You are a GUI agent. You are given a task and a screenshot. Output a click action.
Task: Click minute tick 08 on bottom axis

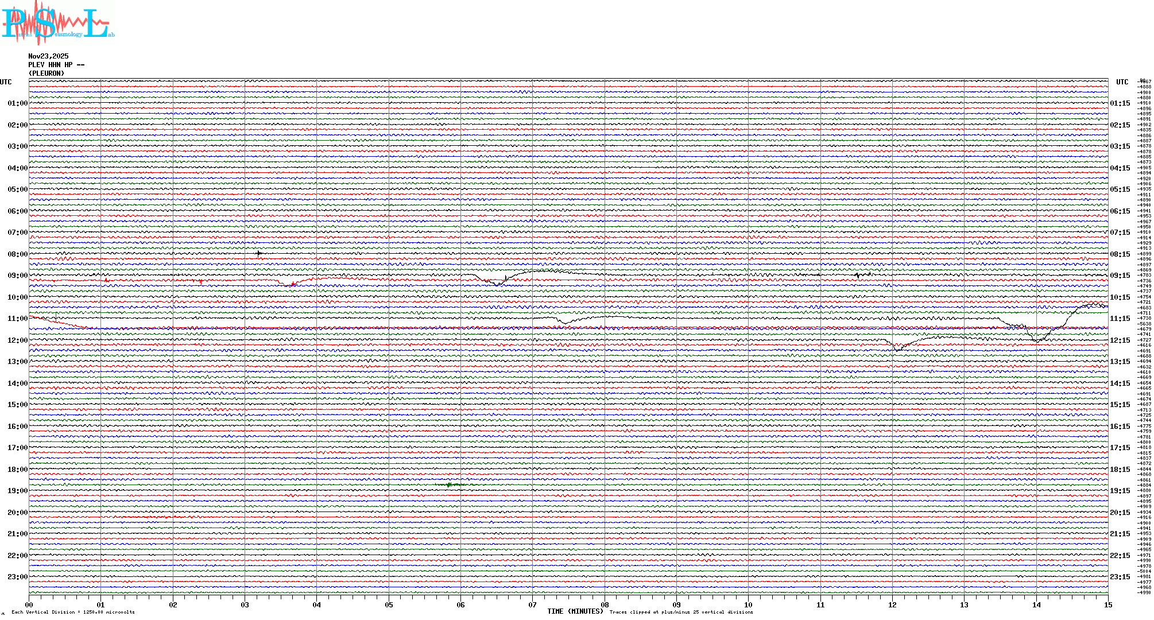point(605,605)
